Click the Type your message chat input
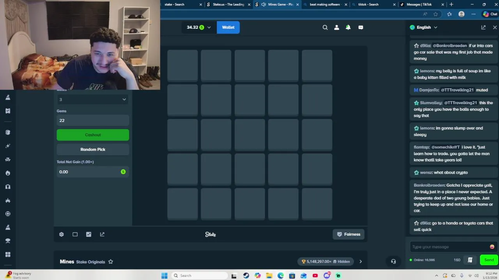The image size is (499, 280). coord(449,247)
